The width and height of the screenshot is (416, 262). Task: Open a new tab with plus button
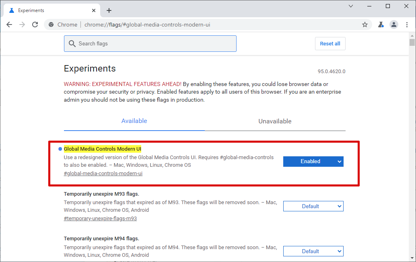point(109,10)
